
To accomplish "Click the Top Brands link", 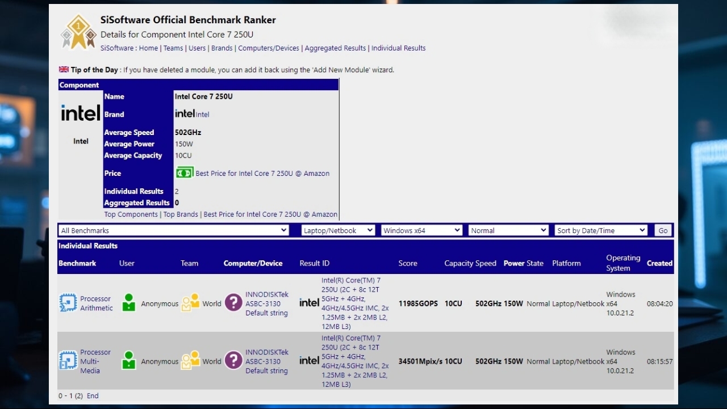I will pyautogui.click(x=181, y=214).
